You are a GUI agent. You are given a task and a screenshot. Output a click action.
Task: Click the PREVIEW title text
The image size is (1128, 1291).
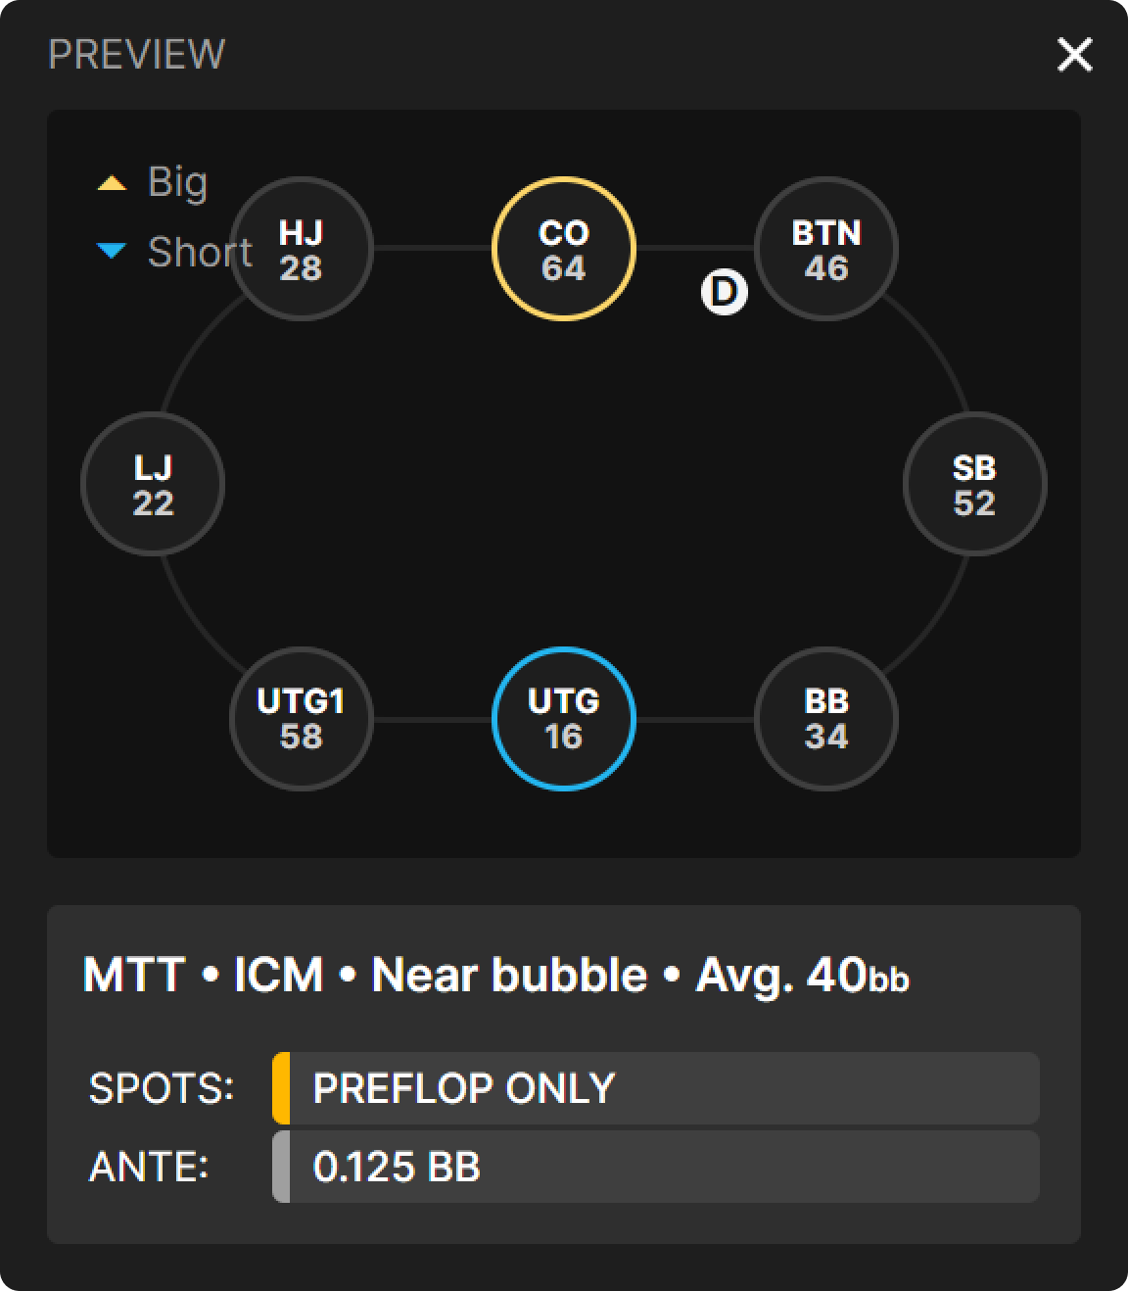(x=136, y=55)
